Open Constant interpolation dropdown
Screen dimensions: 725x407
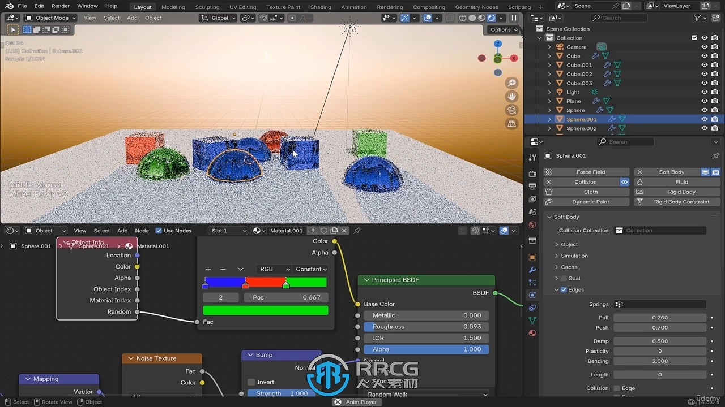click(311, 269)
